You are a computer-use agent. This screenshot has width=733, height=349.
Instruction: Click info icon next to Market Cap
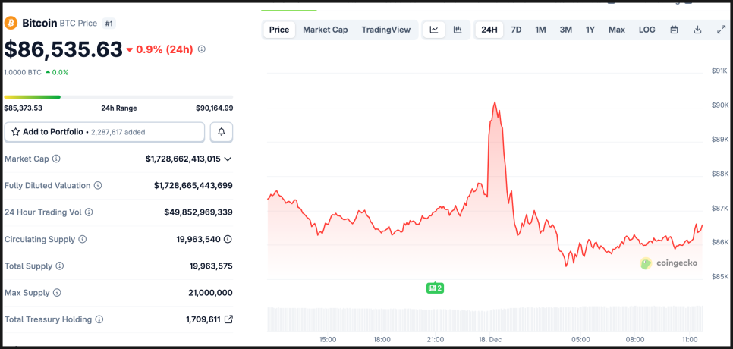(x=56, y=159)
